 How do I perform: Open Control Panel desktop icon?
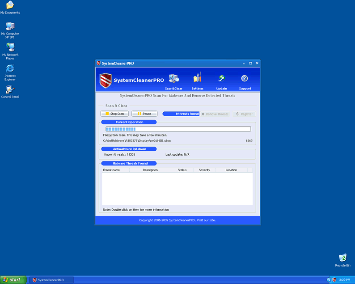coord(10,89)
